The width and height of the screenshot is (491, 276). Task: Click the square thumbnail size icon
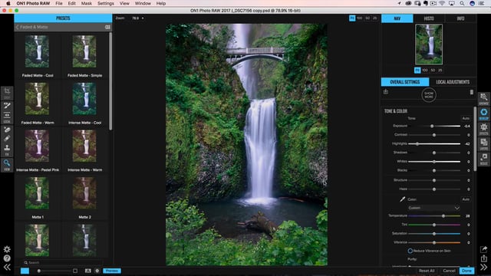[75, 271]
